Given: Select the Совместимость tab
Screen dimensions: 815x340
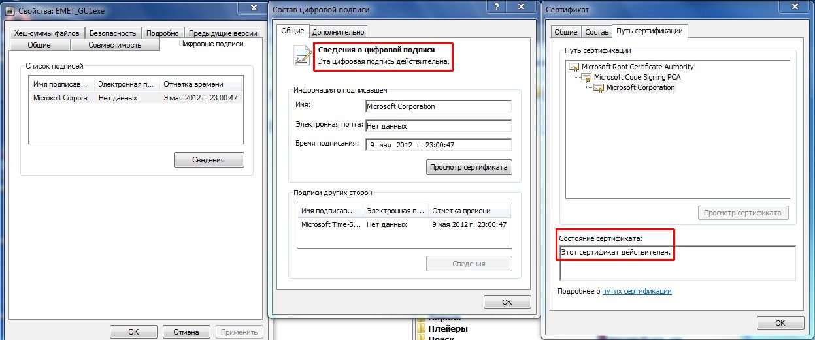Looking at the screenshot, I should (x=115, y=45).
